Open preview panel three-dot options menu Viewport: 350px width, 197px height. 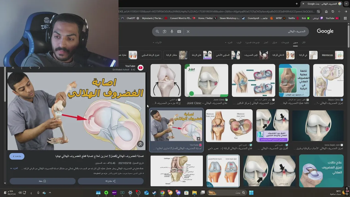click(22, 68)
